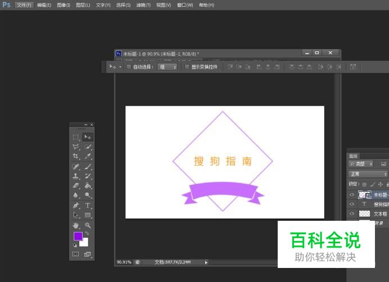Select the Crop tool

tap(76, 156)
